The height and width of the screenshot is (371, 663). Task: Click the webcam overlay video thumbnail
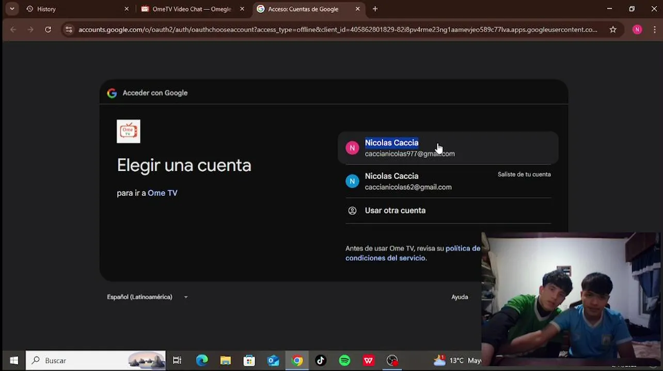coord(571,299)
